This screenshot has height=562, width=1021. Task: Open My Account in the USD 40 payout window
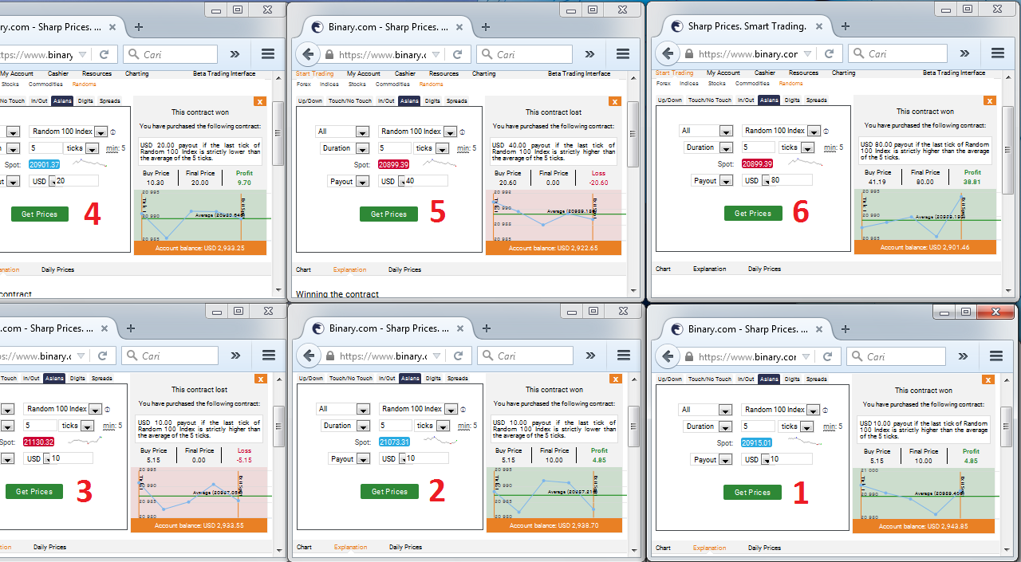point(364,73)
